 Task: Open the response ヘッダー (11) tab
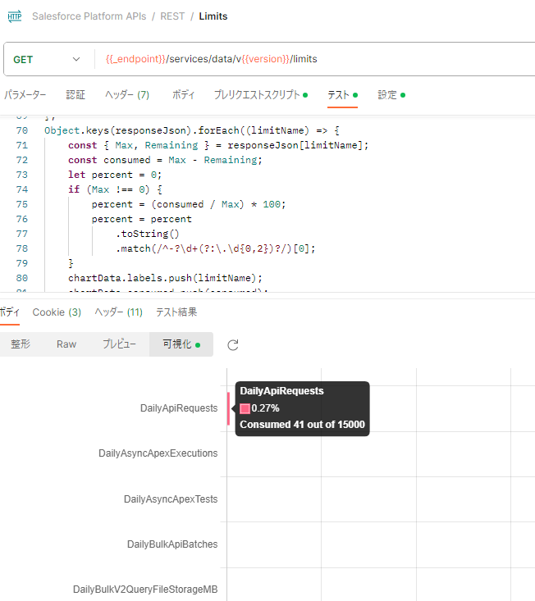pyautogui.click(x=118, y=312)
